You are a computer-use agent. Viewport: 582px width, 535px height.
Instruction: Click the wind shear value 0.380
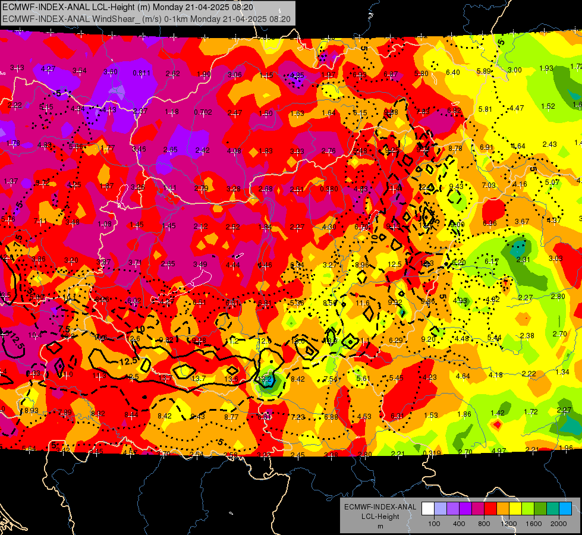pyautogui.click(x=329, y=189)
